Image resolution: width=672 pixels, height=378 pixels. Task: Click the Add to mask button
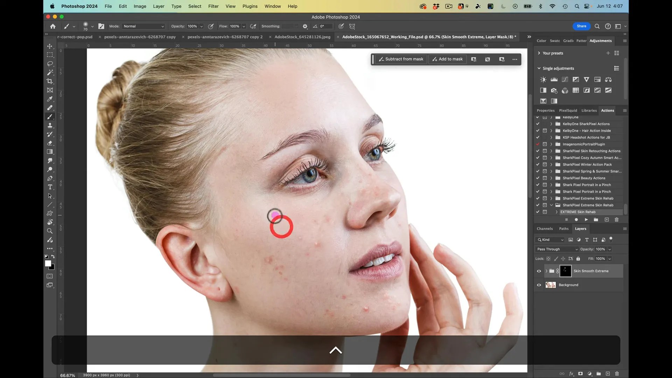point(447,59)
